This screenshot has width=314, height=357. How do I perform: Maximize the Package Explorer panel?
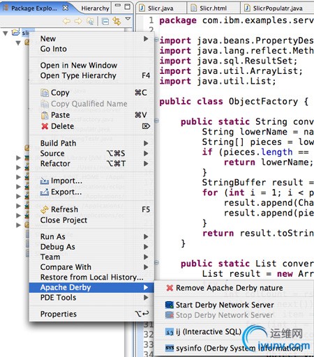pyautogui.click(x=127, y=6)
